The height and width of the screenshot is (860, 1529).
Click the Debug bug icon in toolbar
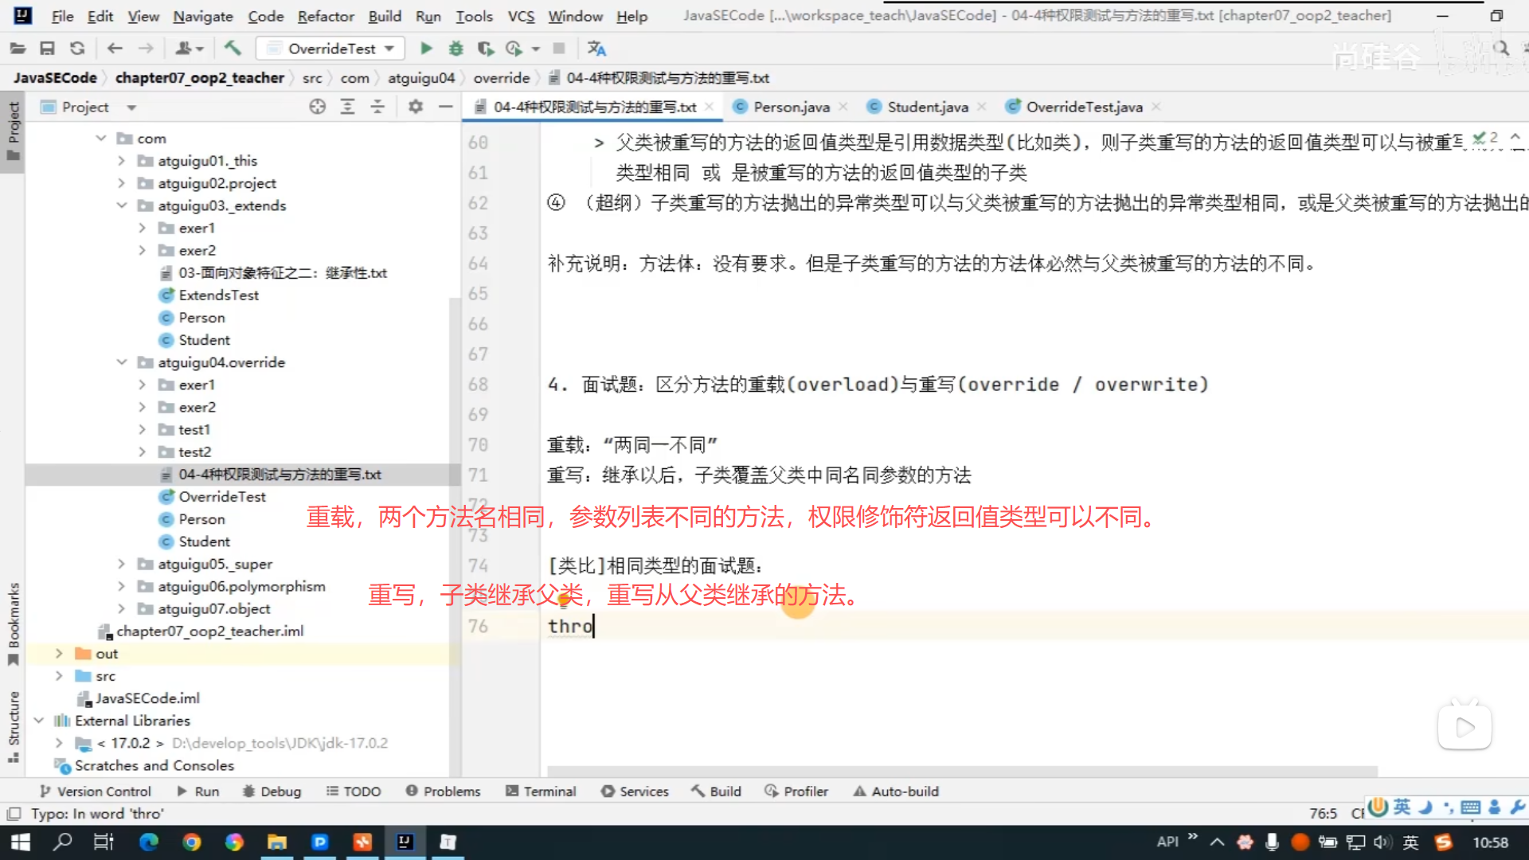point(456,49)
